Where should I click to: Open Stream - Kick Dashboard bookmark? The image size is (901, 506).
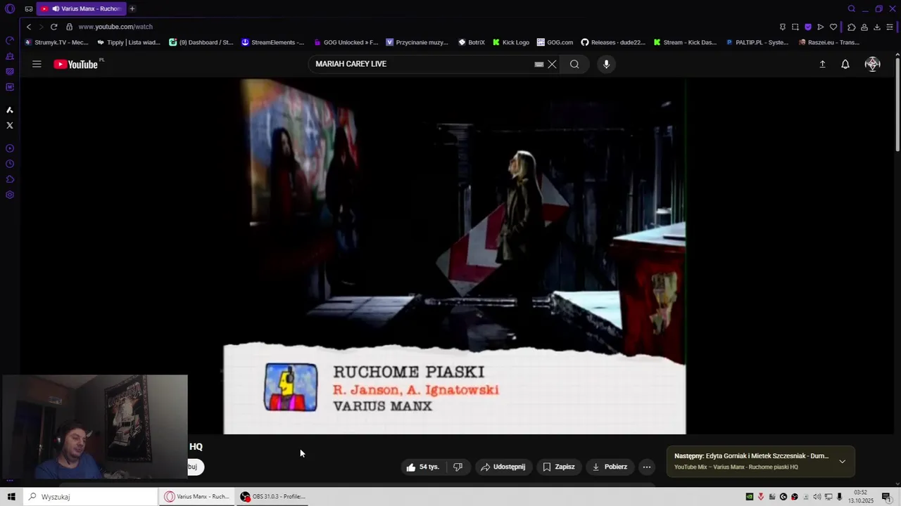click(x=685, y=42)
